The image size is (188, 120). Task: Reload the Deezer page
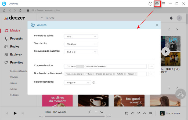point(20,10)
